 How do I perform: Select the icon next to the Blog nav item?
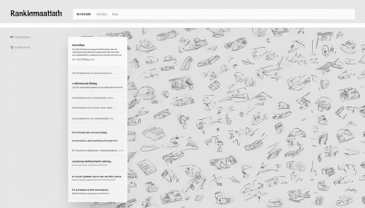[98, 14]
